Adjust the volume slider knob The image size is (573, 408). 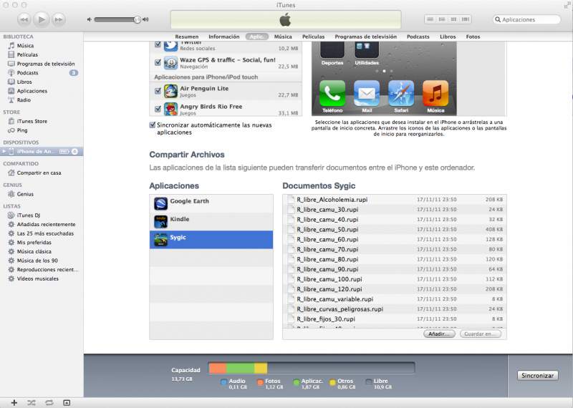click(137, 19)
